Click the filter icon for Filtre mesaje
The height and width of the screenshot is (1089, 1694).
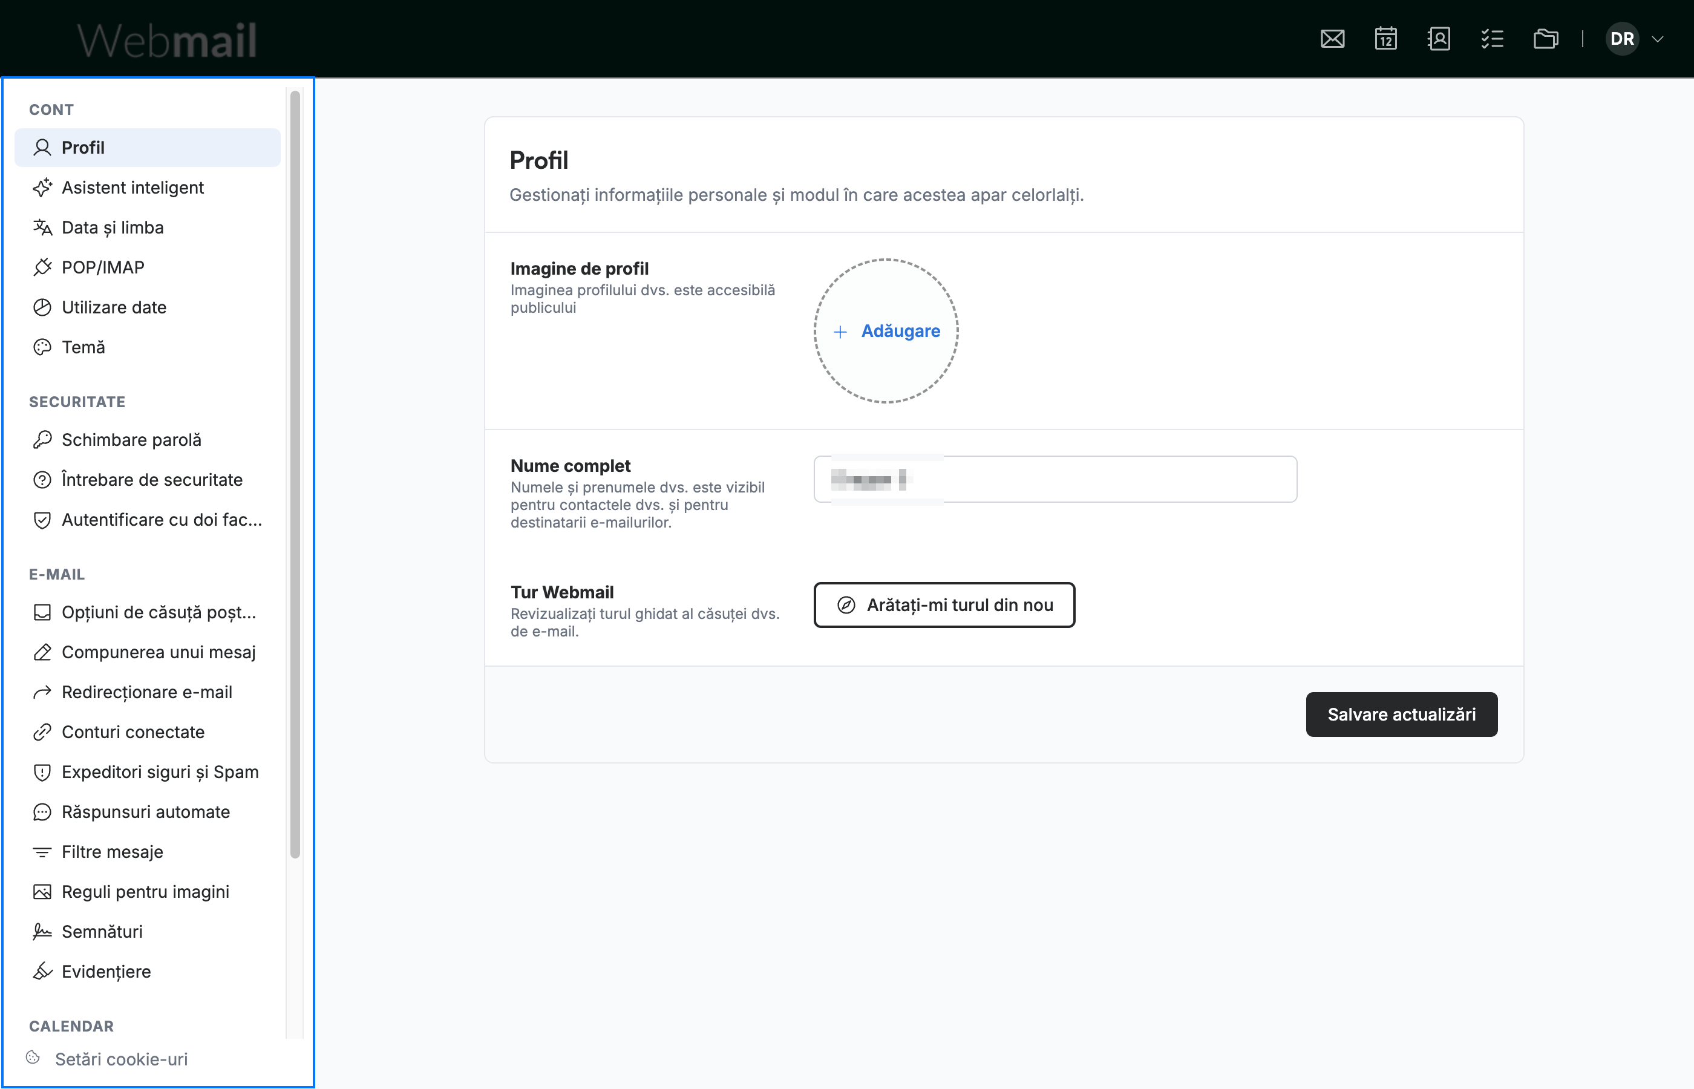pos(42,852)
